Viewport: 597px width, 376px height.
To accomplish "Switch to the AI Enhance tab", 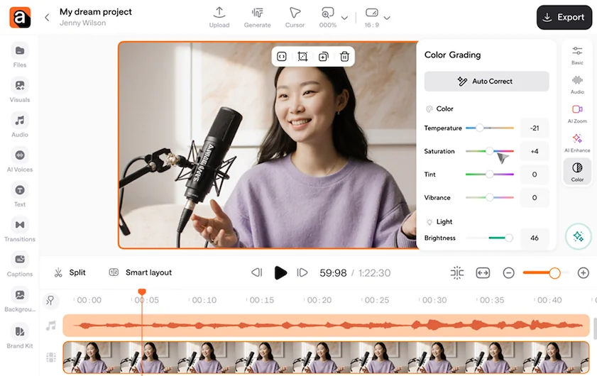I will pos(577,143).
